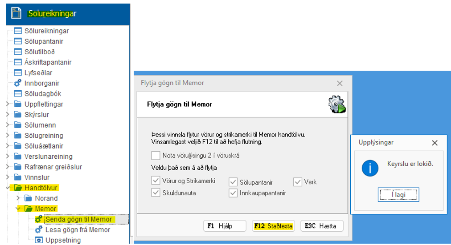Image resolution: width=451 pixels, height=245 pixels.
Task: Click the Senda gögn til Memor gear icon
Action: coord(38,219)
